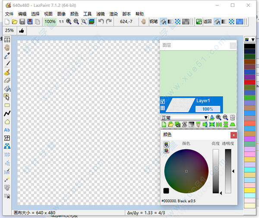Click zoom out icon in layers panel

point(225,117)
